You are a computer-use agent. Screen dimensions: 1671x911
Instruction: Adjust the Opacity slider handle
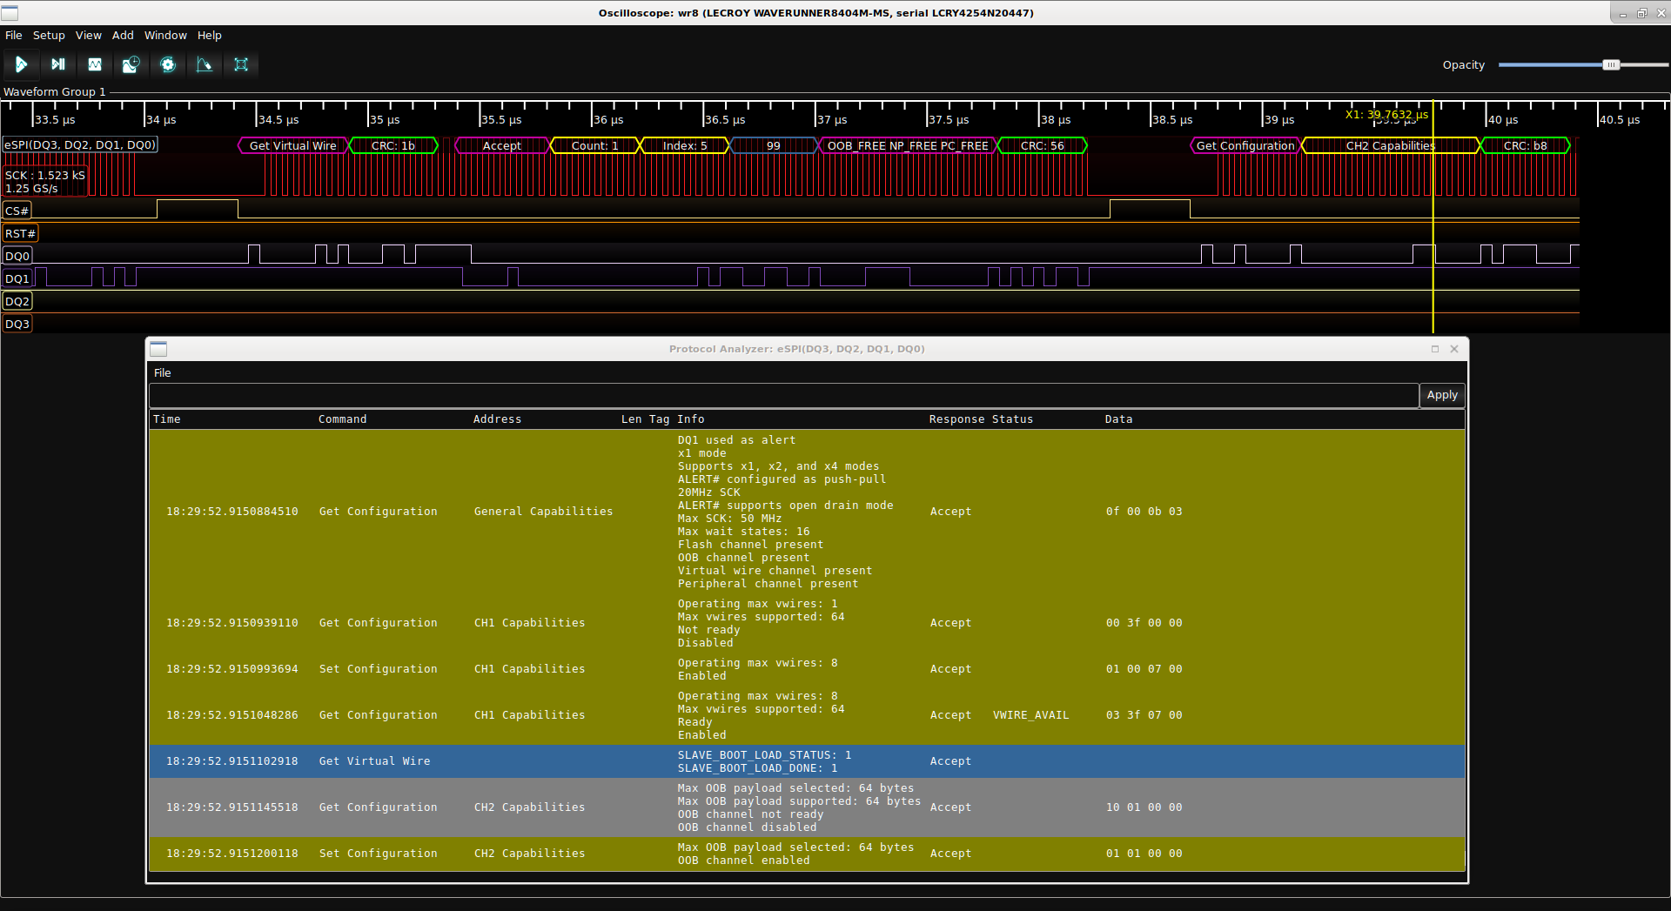(x=1611, y=64)
